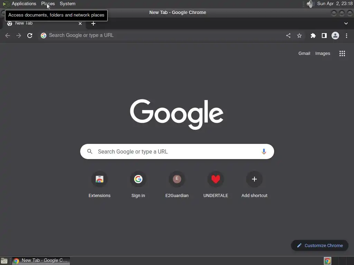Select the New Tab tab
Screen dimensions: 354x265
click(x=44, y=23)
